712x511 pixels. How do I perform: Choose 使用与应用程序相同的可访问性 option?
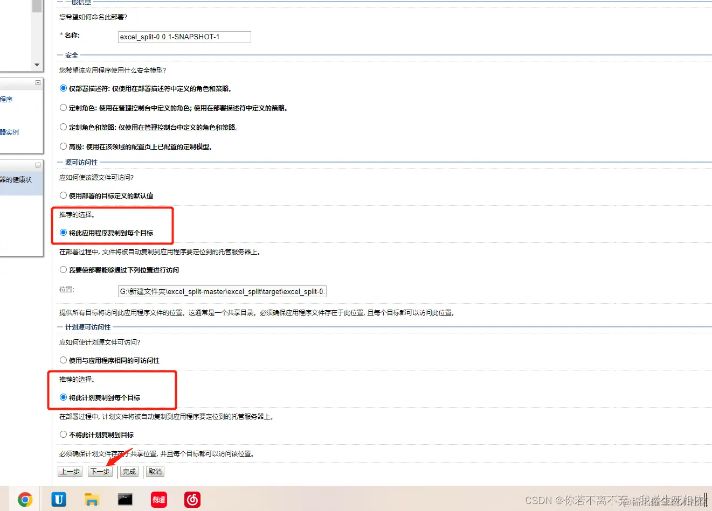64,360
